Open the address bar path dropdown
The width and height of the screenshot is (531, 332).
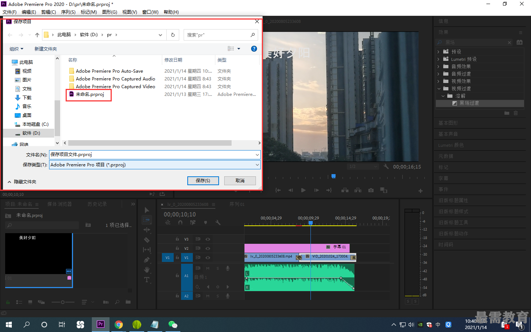pos(160,35)
